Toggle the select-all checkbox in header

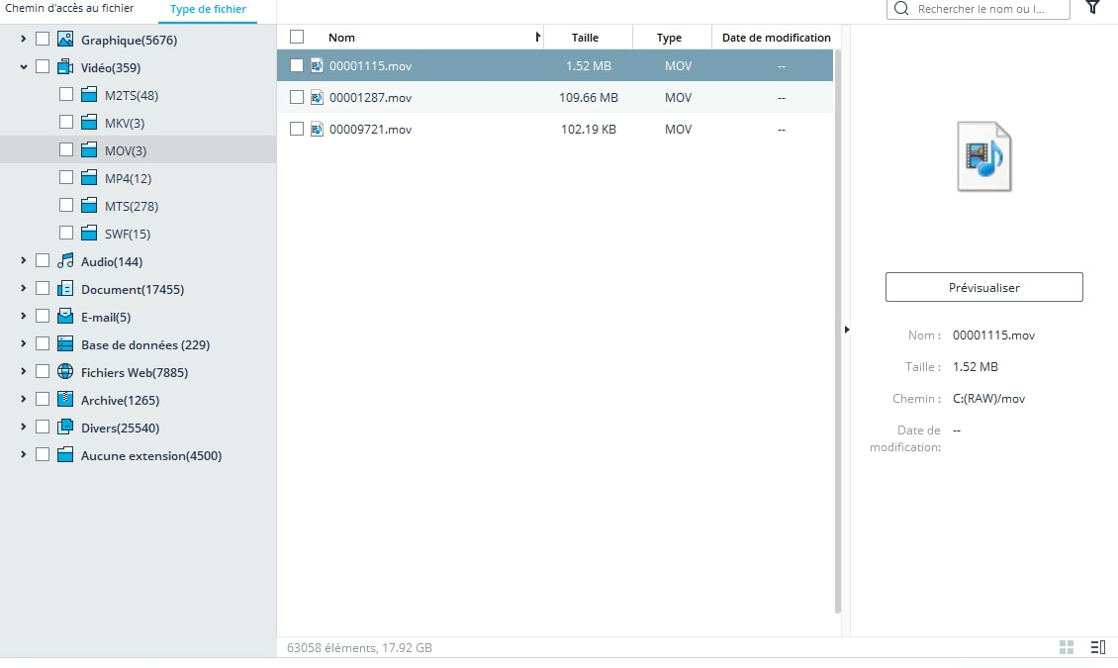point(297,37)
